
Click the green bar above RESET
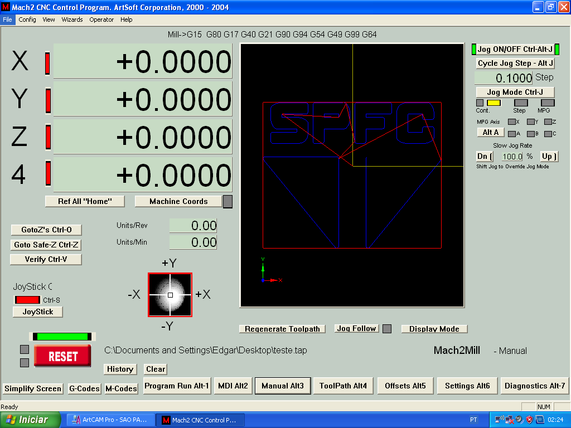62,337
